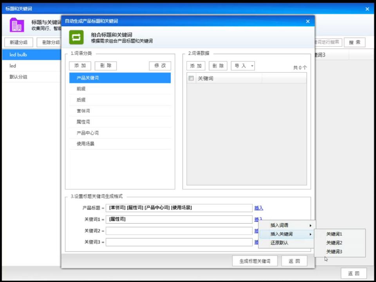Viewport: 376px width, 282px height.
Task: Click 添加 in the 词语数据 panel
Action: click(196, 66)
